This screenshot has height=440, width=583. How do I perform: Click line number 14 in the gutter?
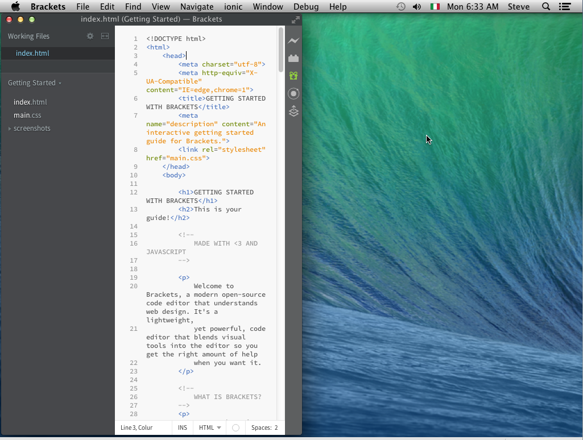(x=134, y=226)
